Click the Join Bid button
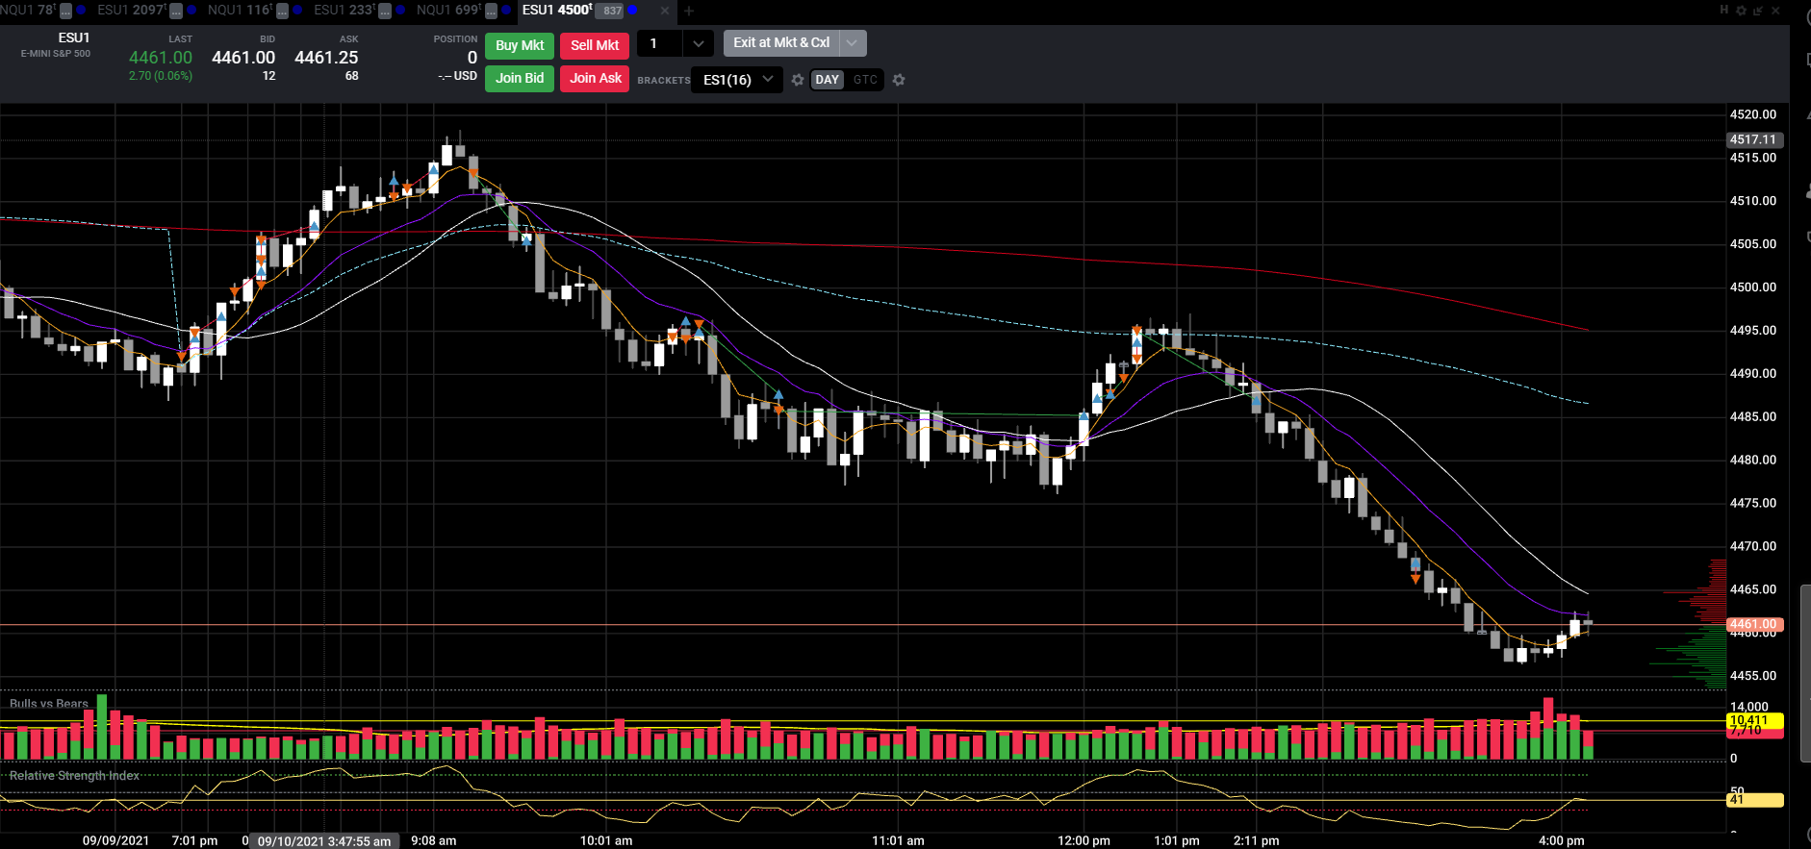The width and height of the screenshot is (1811, 849). pos(520,78)
